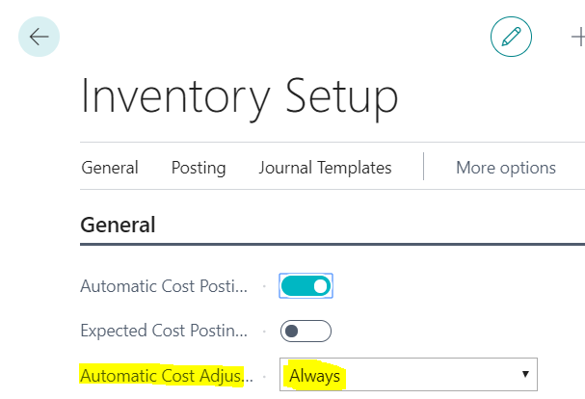The image size is (585, 399).
Task: Open Automatic Cost Adjustment dropdown arrow
Action: (525, 374)
